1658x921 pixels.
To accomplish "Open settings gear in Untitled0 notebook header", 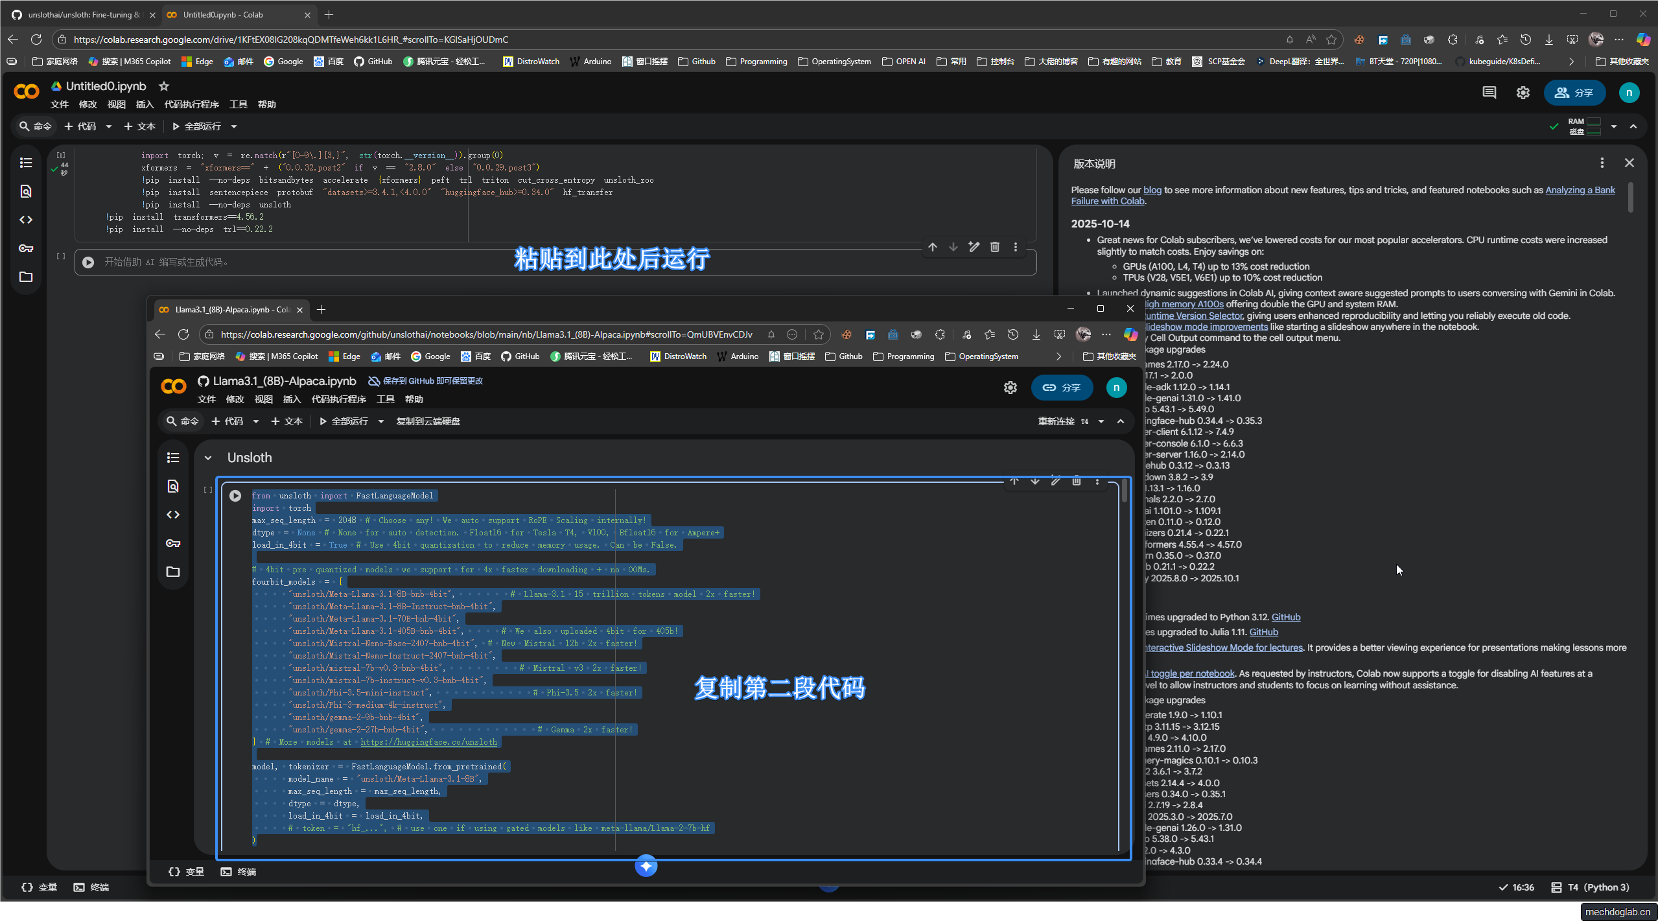I will (1523, 93).
